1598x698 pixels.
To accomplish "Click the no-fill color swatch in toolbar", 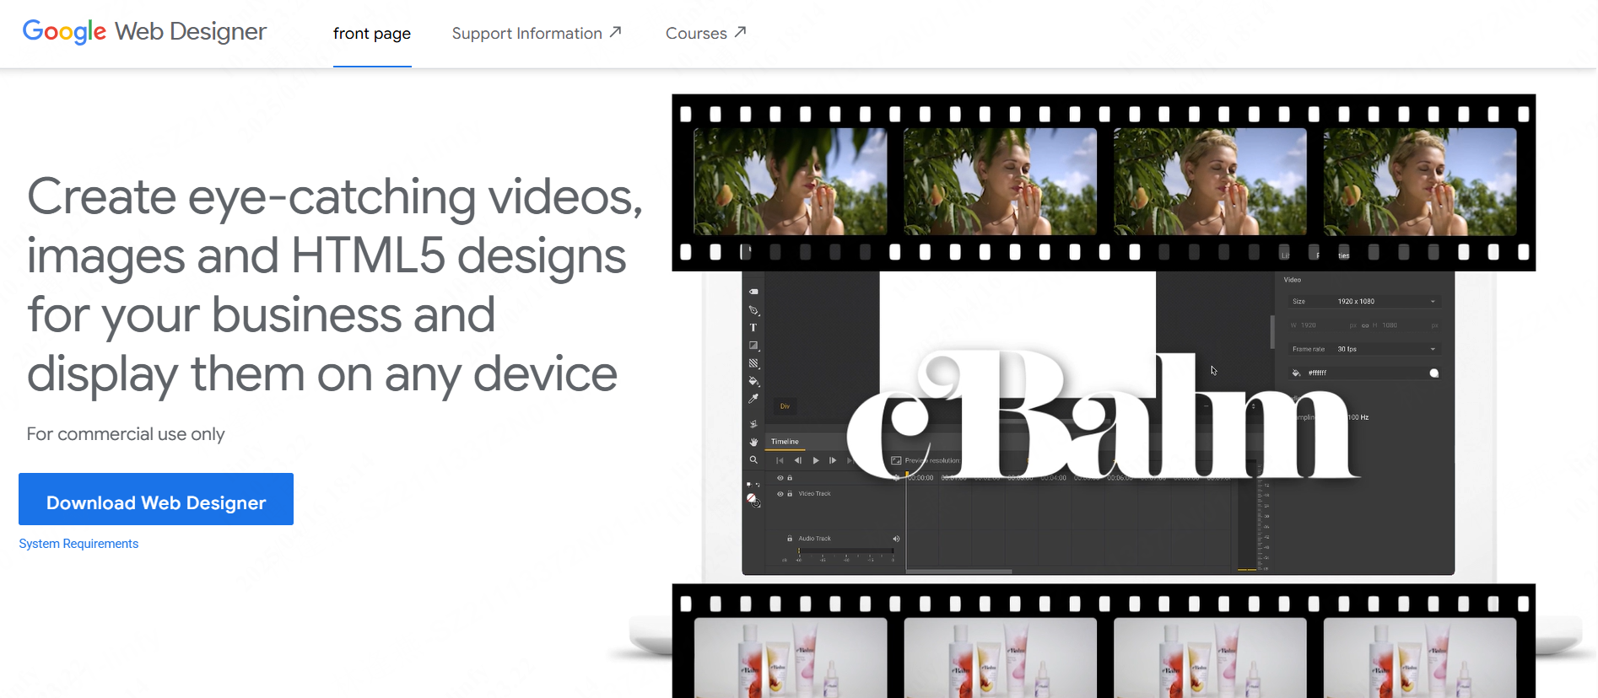I will (751, 498).
